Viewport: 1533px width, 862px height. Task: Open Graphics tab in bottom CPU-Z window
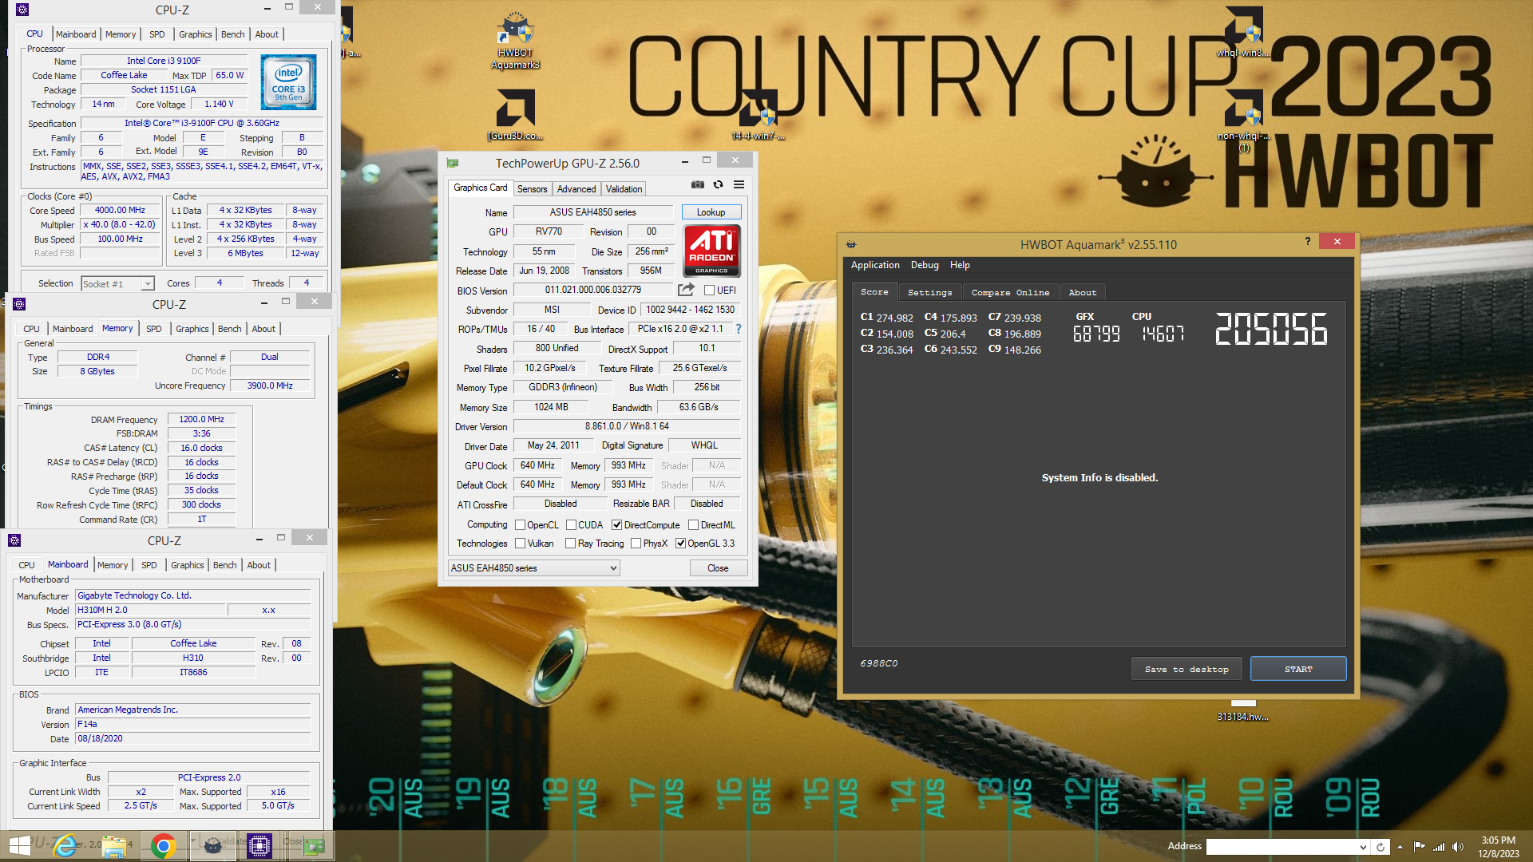click(188, 565)
